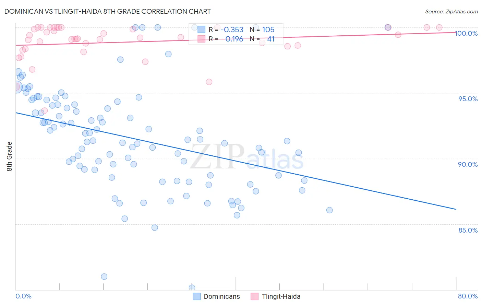Click the 80.0% x-axis label

[468, 296]
